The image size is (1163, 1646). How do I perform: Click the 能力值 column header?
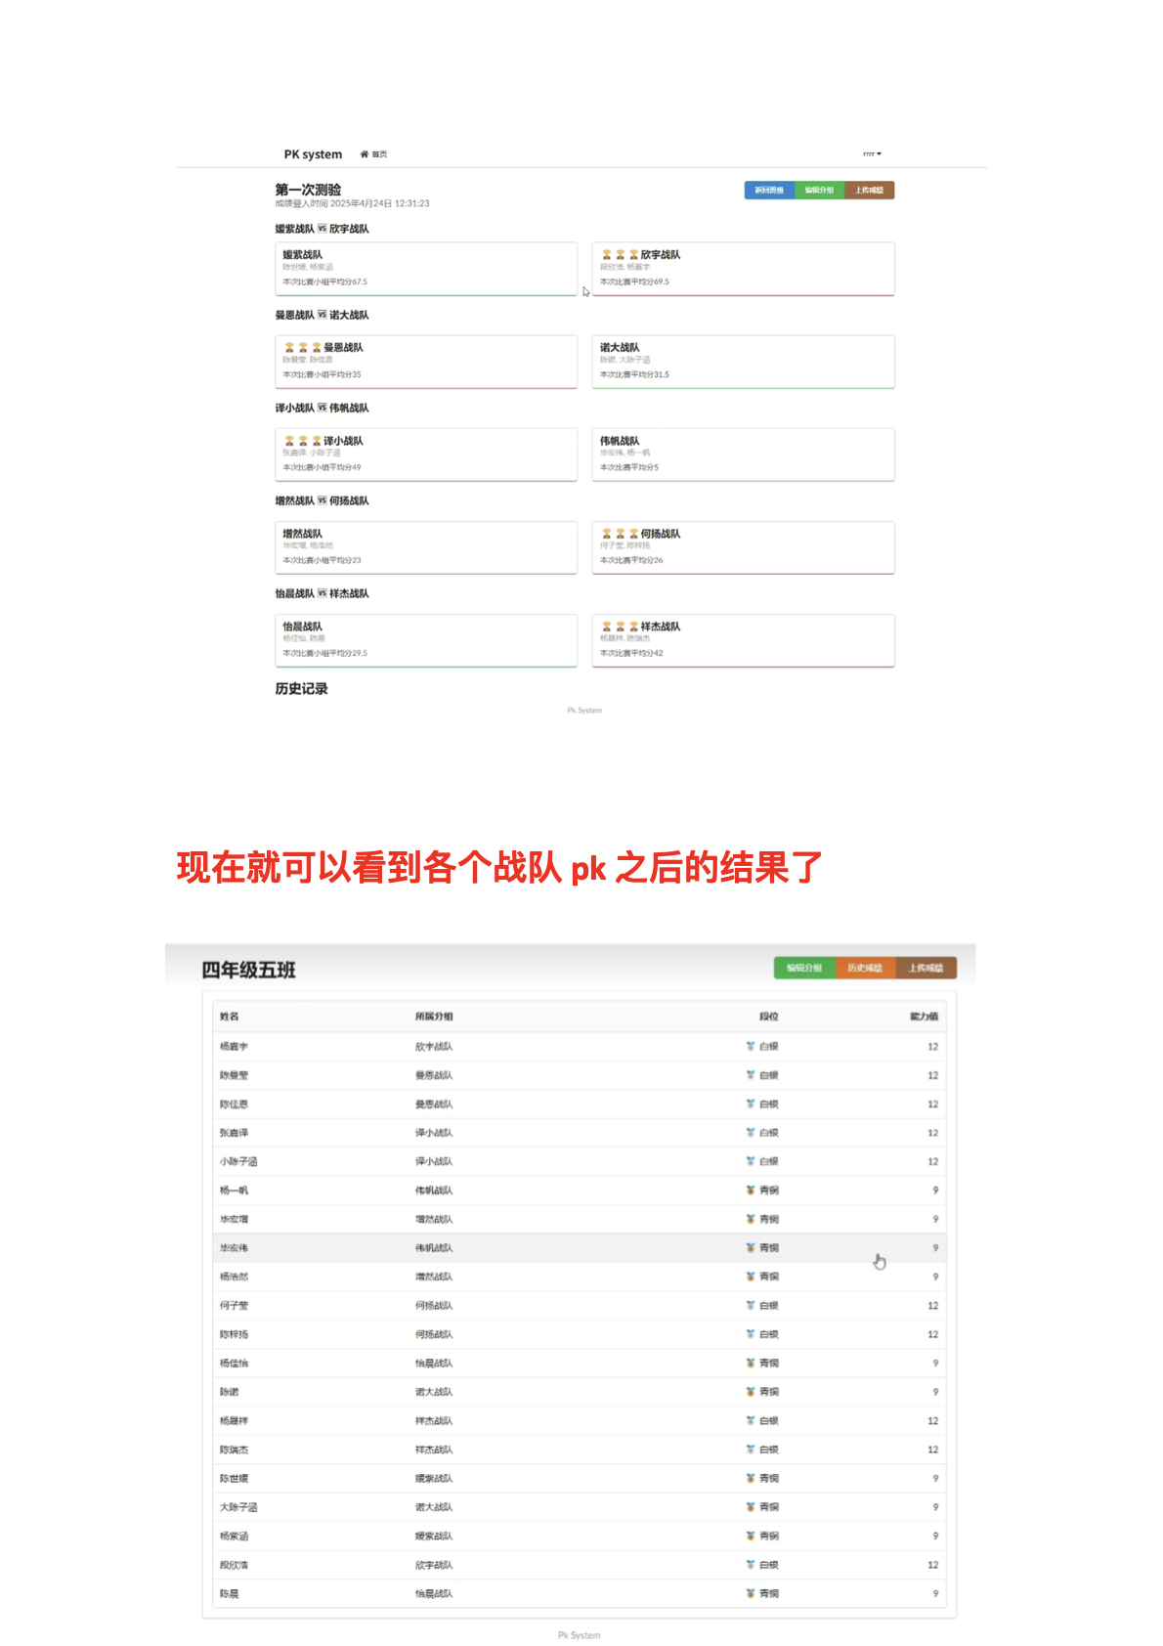pos(923,1018)
